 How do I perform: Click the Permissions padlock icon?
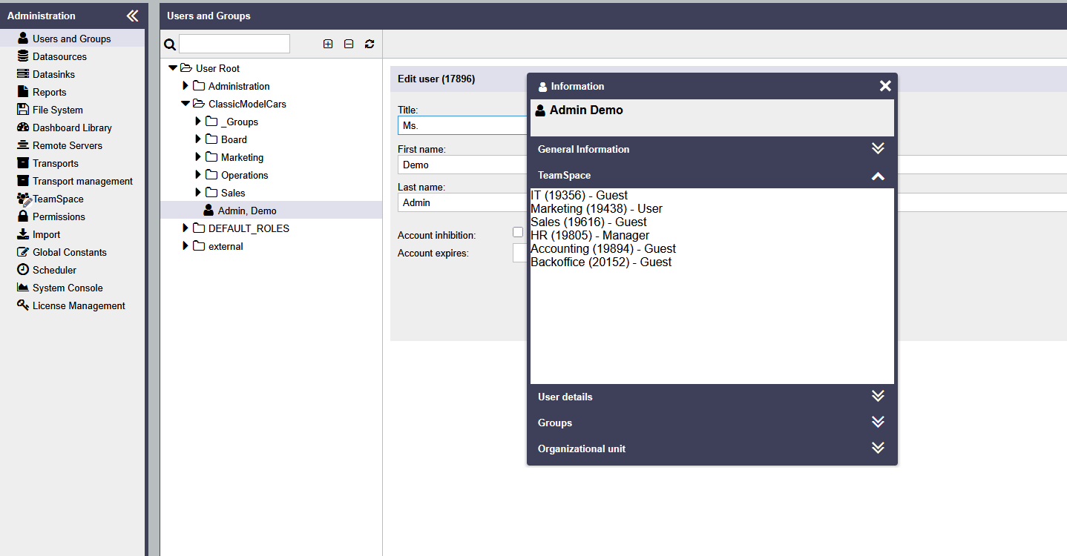tap(23, 216)
